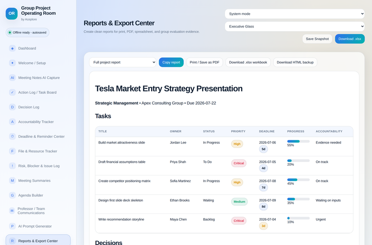
Task: Click the 'Evidence needed' accountability cell
Action: pos(328,142)
